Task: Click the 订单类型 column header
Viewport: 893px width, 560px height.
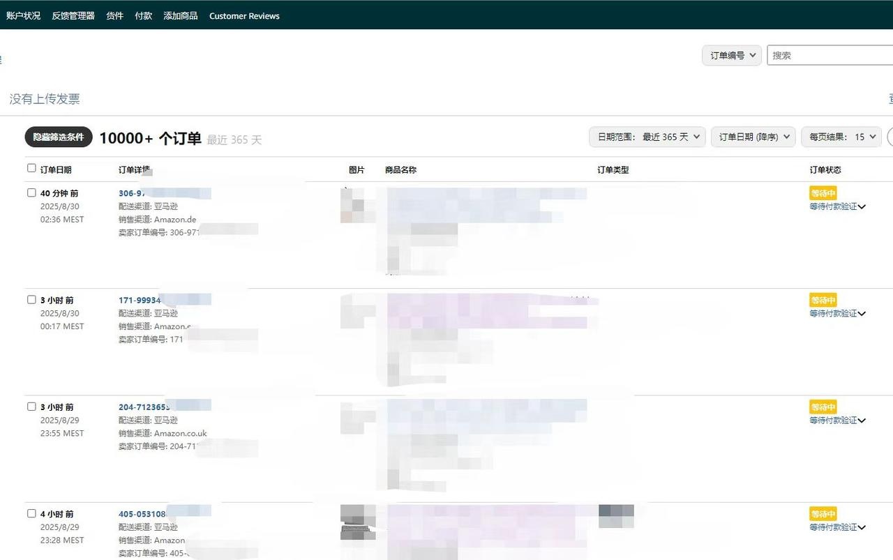Action: click(x=613, y=169)
